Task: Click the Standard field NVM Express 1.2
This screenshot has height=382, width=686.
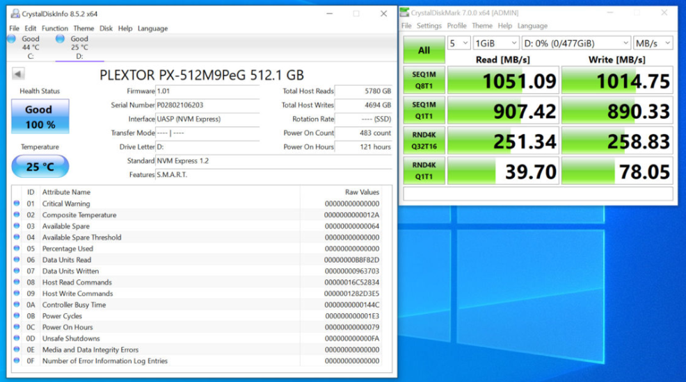Action: pyautogui.click(x=273, y=160)
